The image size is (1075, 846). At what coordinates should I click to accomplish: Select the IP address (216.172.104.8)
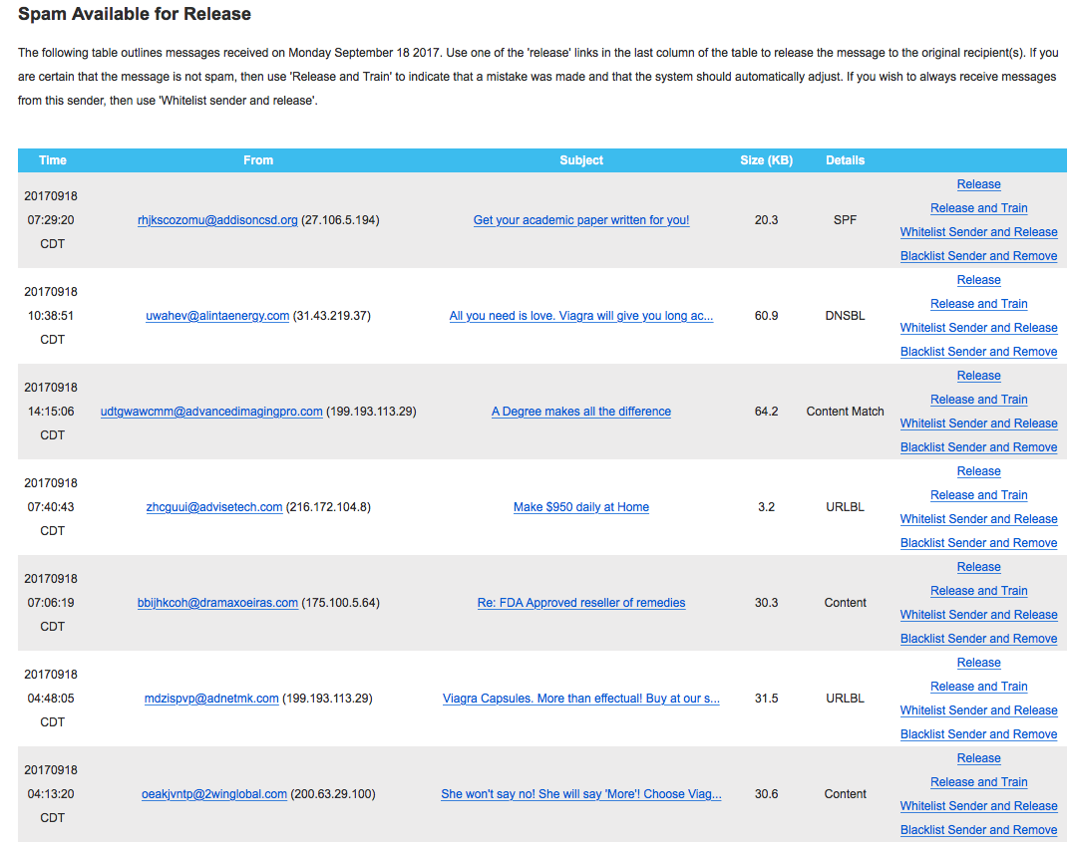pyautogui.click(x=328, y=507)
